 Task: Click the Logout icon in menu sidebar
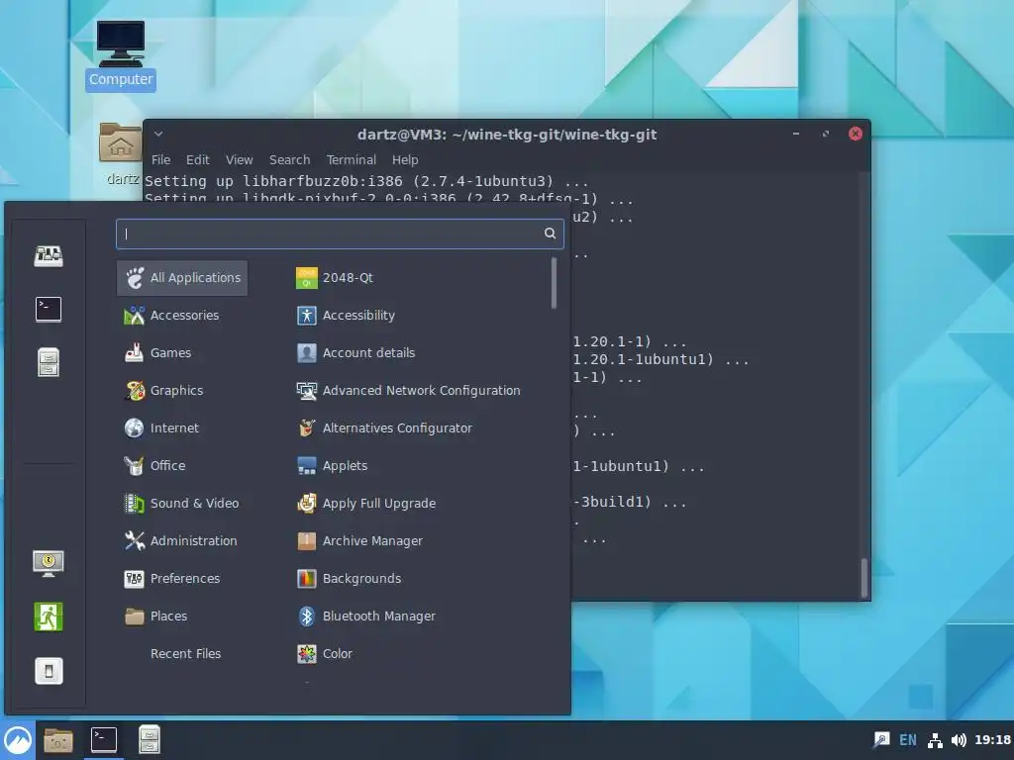[49, 617]
